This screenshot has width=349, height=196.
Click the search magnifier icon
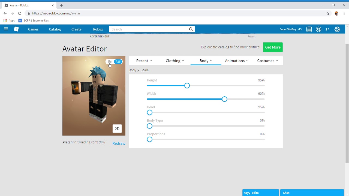pyautogui.click(x=191, y=29)
